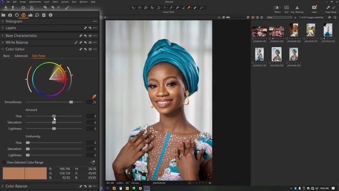The height and width of the screenshot is (191, 339).
Task: Open the Window menu
Action: (84, 2)
